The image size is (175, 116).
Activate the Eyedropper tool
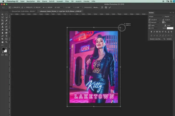coord(7,21)
